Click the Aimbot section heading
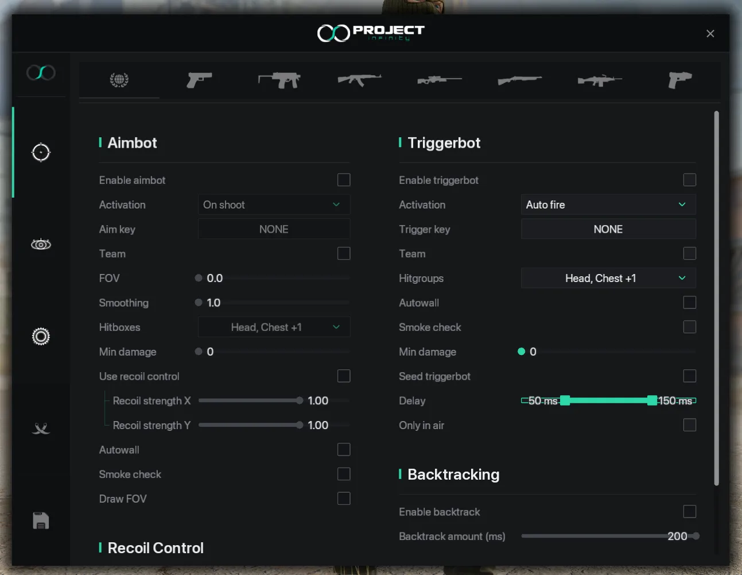Image resolution: width=742 pixels, height=575 pixels. 132,142
